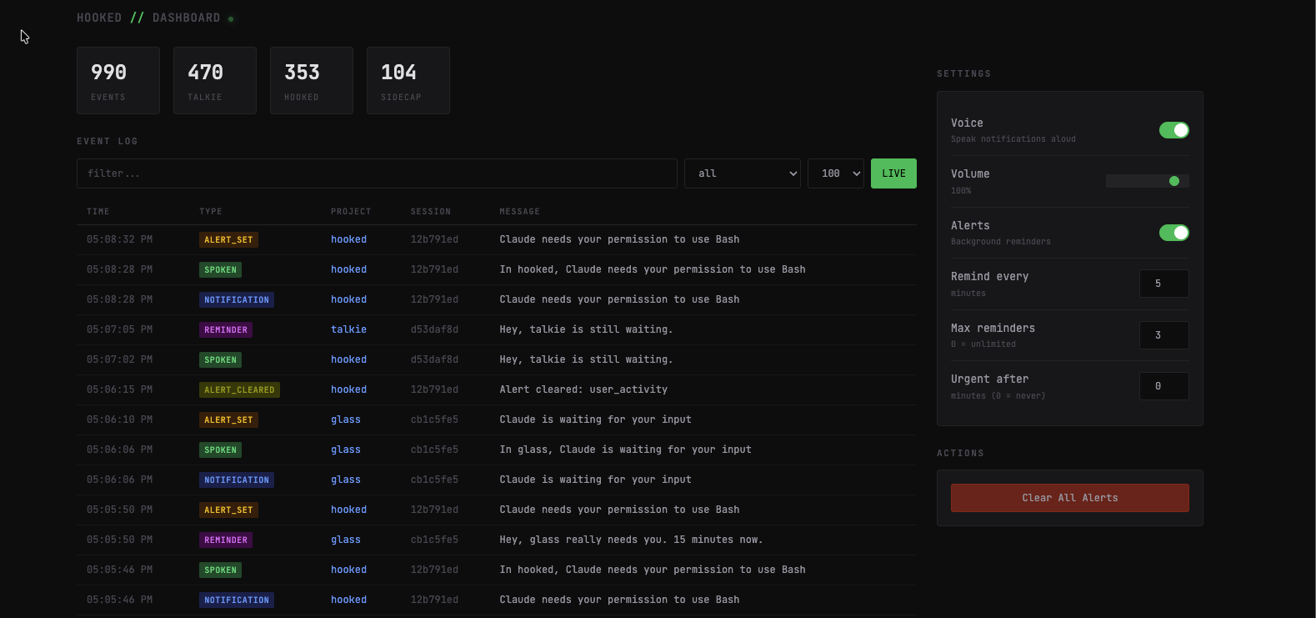
Task: Click the ALERT_SET badge at 05:06:10 PM
Action: click(228, 420)
